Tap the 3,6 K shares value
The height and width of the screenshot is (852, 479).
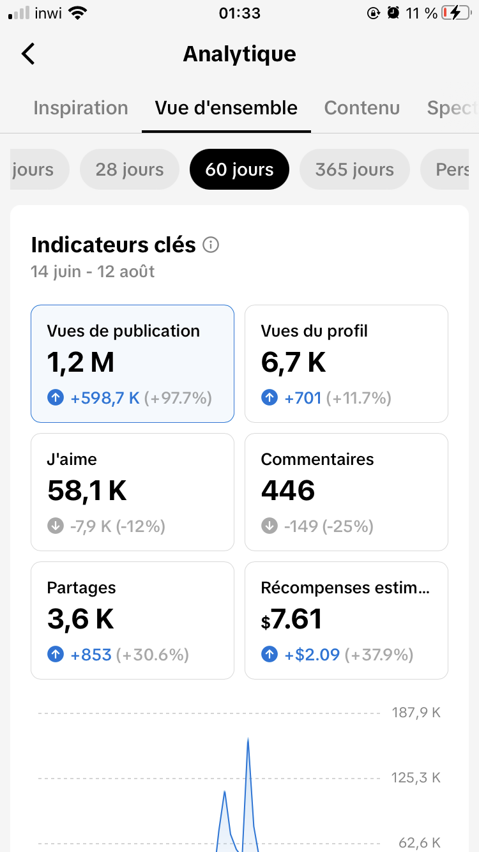(80, 619)
